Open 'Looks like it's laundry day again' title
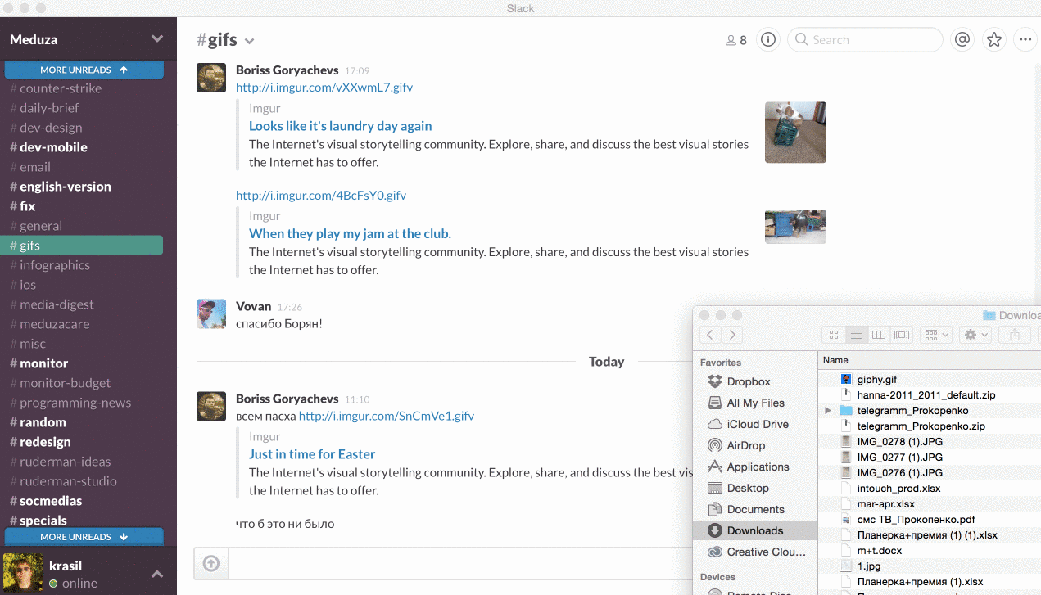This screenshot has width=1041, height=595. point(340,126)
